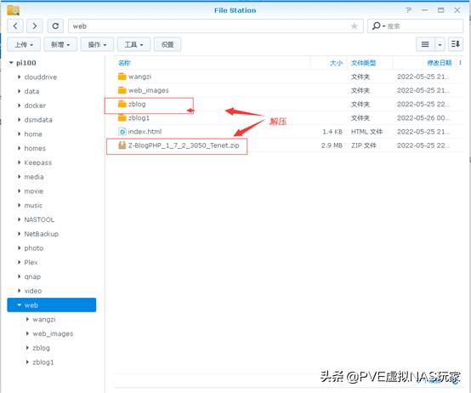This screenshot has width=471, height=393.
Task: Collapse the pi100 root node
Action: [x=11, y=63]
